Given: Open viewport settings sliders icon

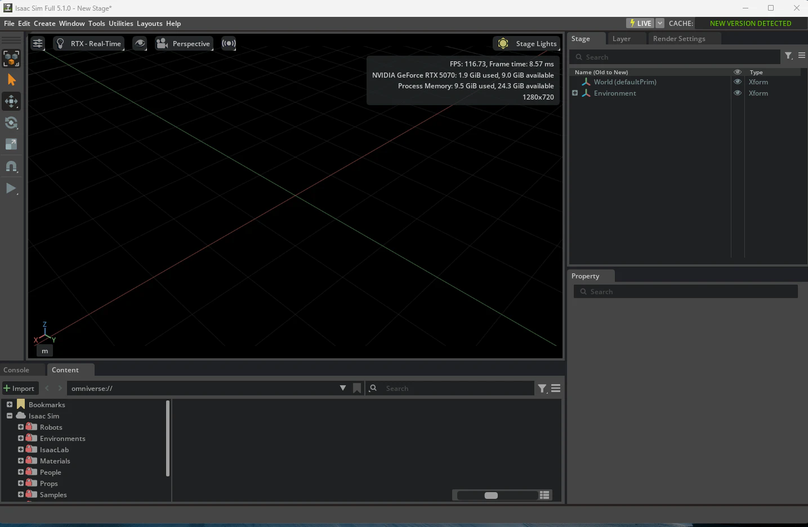Looking at the screenshot, I should (x=38, y=43).
